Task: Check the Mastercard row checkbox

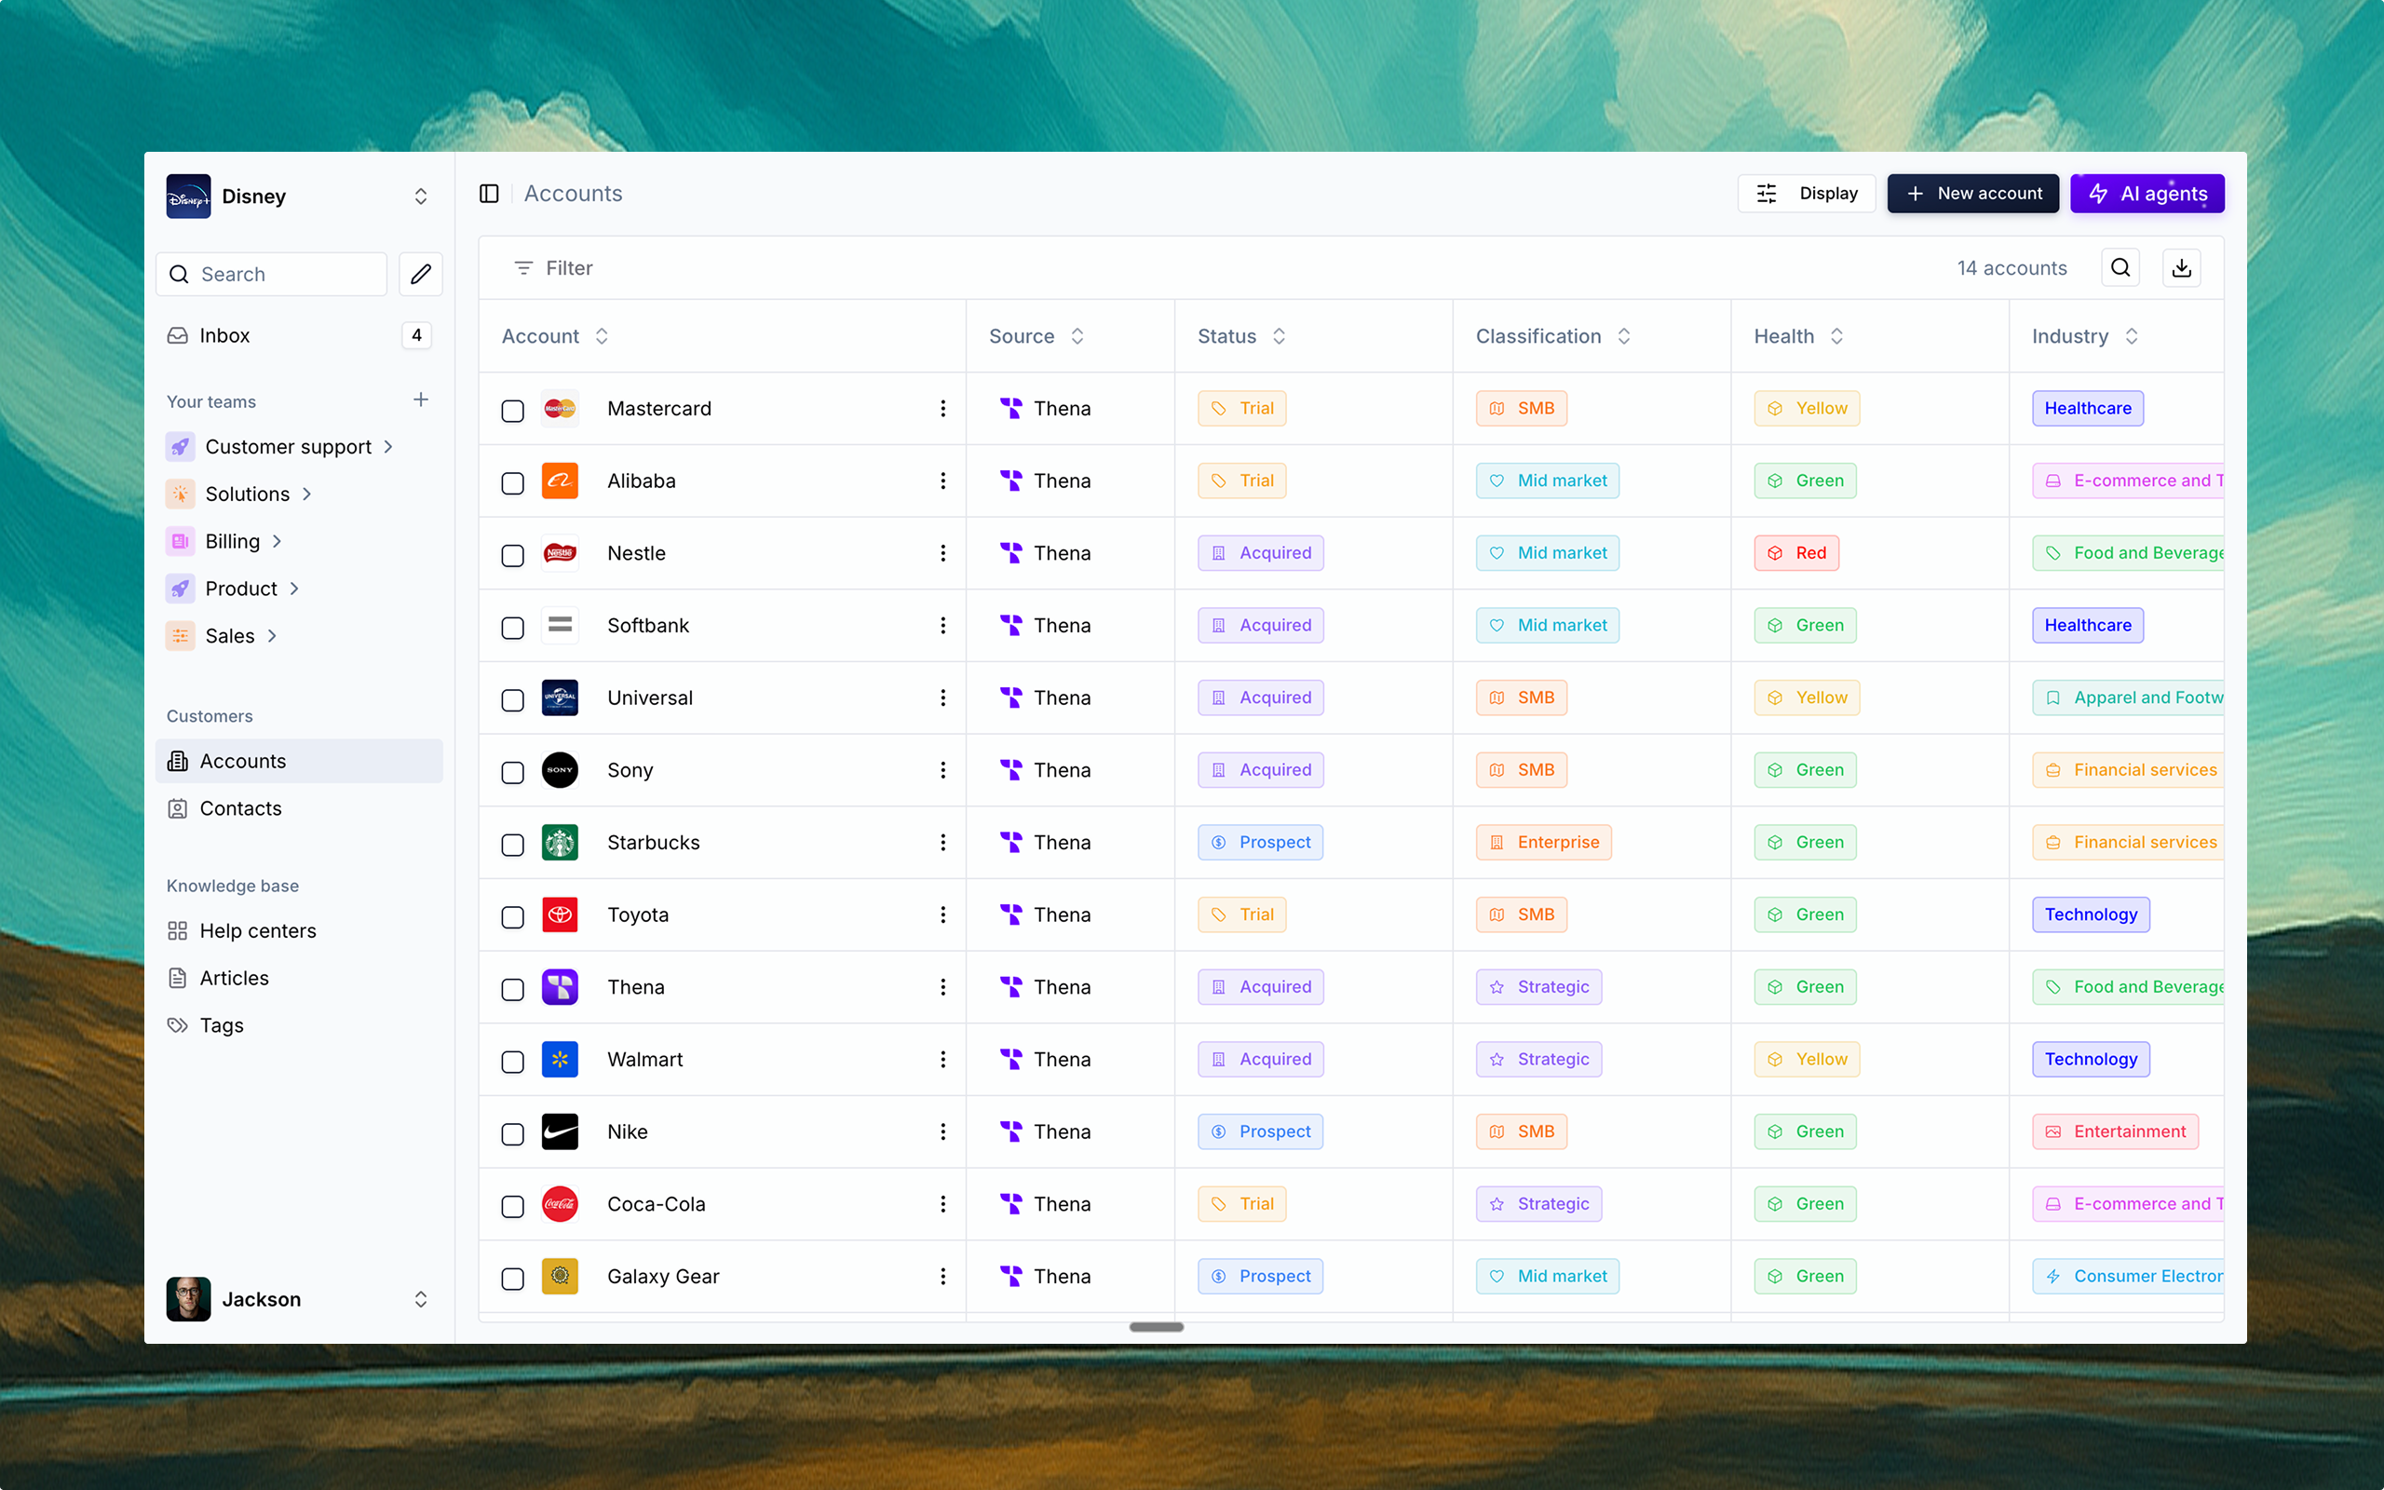Action: pyautogui.click(x=512, y=410)
